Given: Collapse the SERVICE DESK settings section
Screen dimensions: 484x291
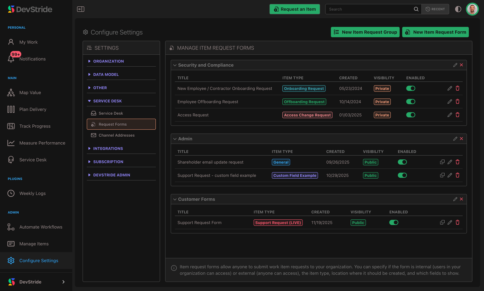Looking at the screenshot, I should pyautogui.click(x=121, y=101).
